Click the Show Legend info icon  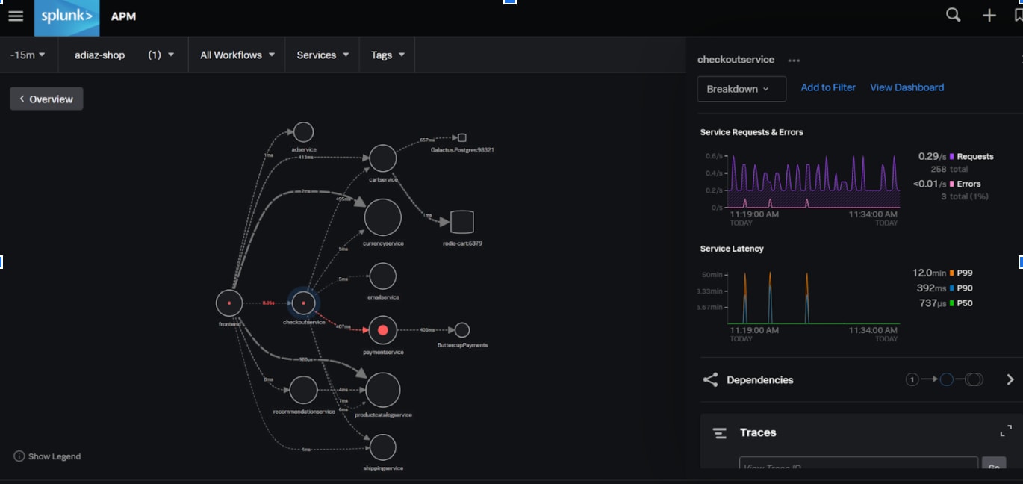click(19, 456)
